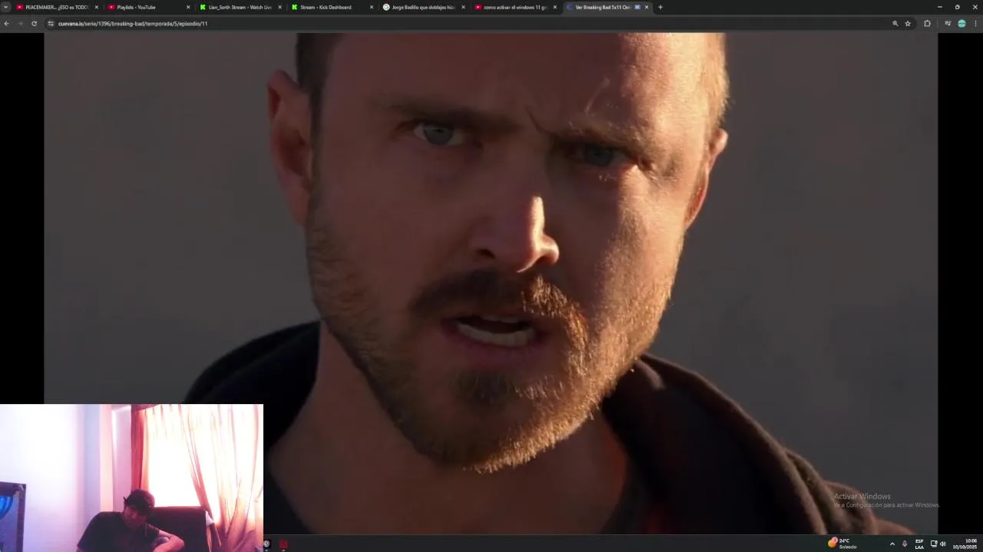The width and height of the screenshot is (983, 552).
Task: Go forward to the next page
Action: 20,24
